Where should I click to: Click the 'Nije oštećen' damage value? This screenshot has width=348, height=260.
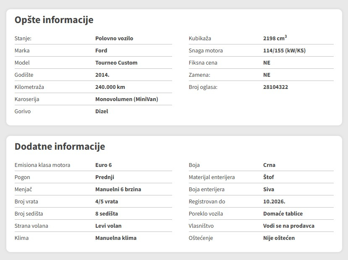279,238
